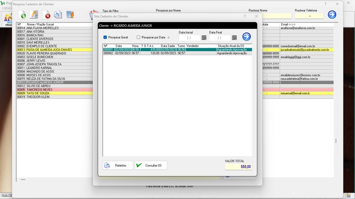Enable the Pesquisar por Data checkbox
This screenshot has height=199, width=355.
click(x=138, y=38)
